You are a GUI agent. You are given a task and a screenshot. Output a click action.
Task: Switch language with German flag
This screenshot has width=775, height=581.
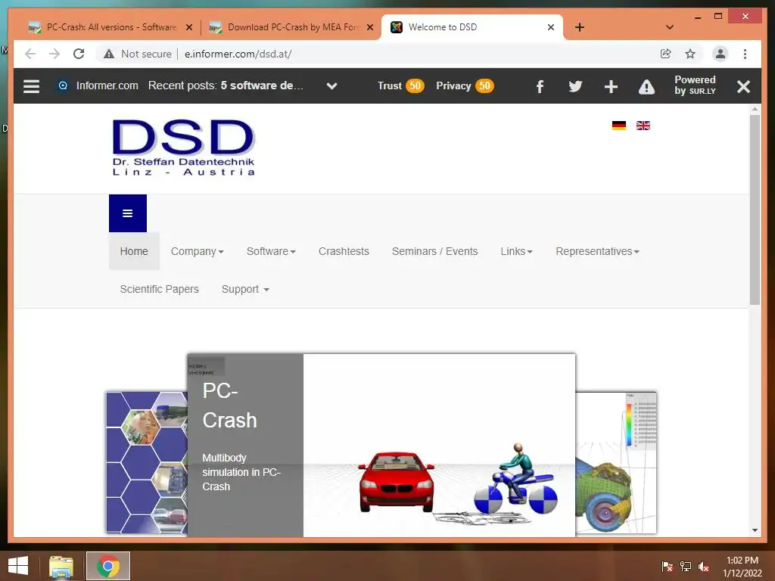(x=619, y=126)
